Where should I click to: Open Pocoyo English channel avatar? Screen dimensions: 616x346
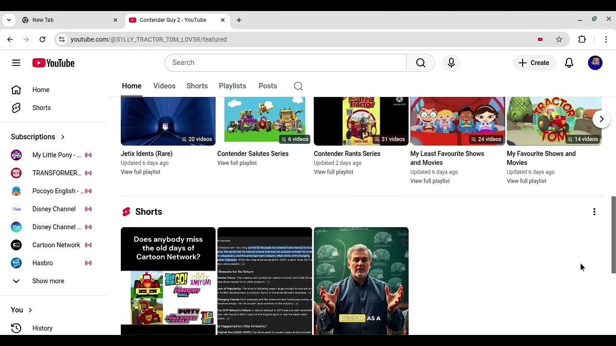tap(16, 191)
